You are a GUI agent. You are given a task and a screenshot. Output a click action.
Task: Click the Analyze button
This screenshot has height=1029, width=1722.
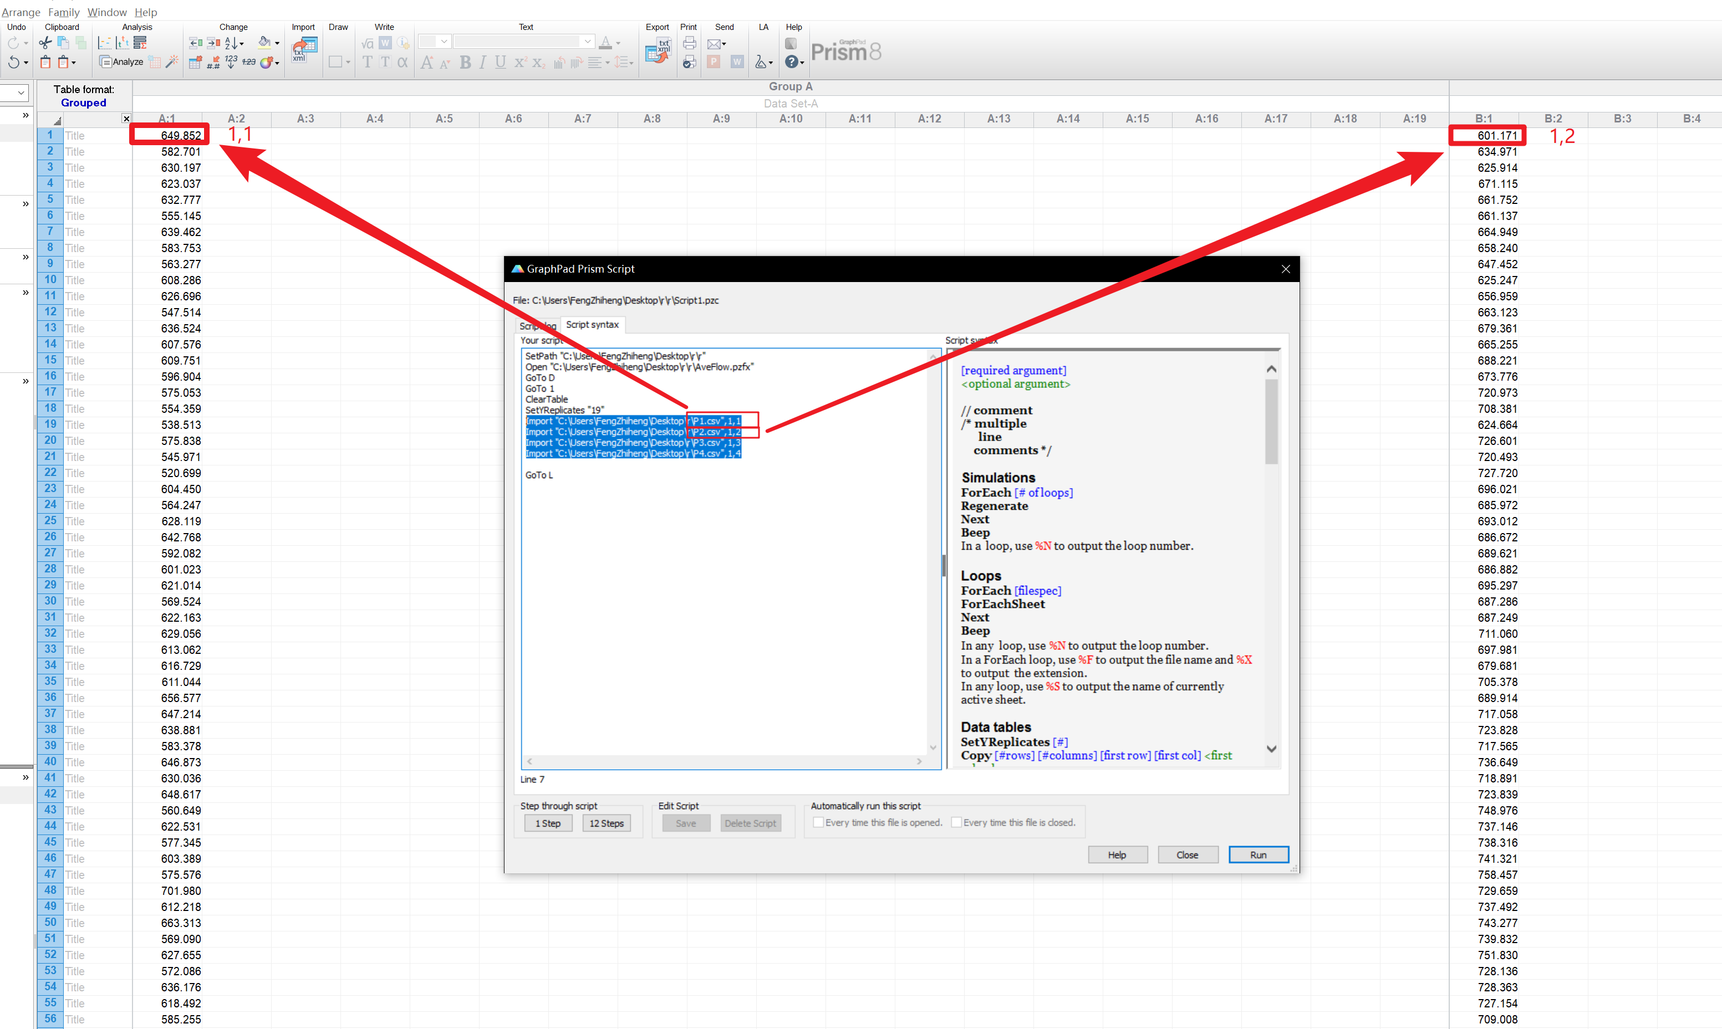point(122,63)
